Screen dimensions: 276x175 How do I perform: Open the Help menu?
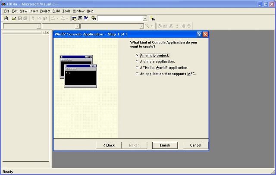coord(90,11)
